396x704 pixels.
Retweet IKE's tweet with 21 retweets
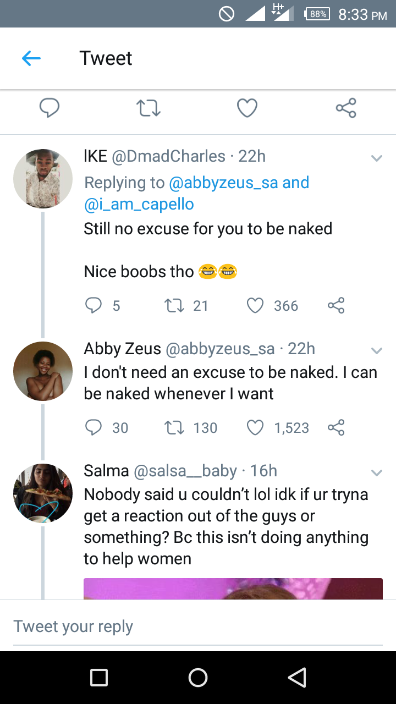[174, 305]
